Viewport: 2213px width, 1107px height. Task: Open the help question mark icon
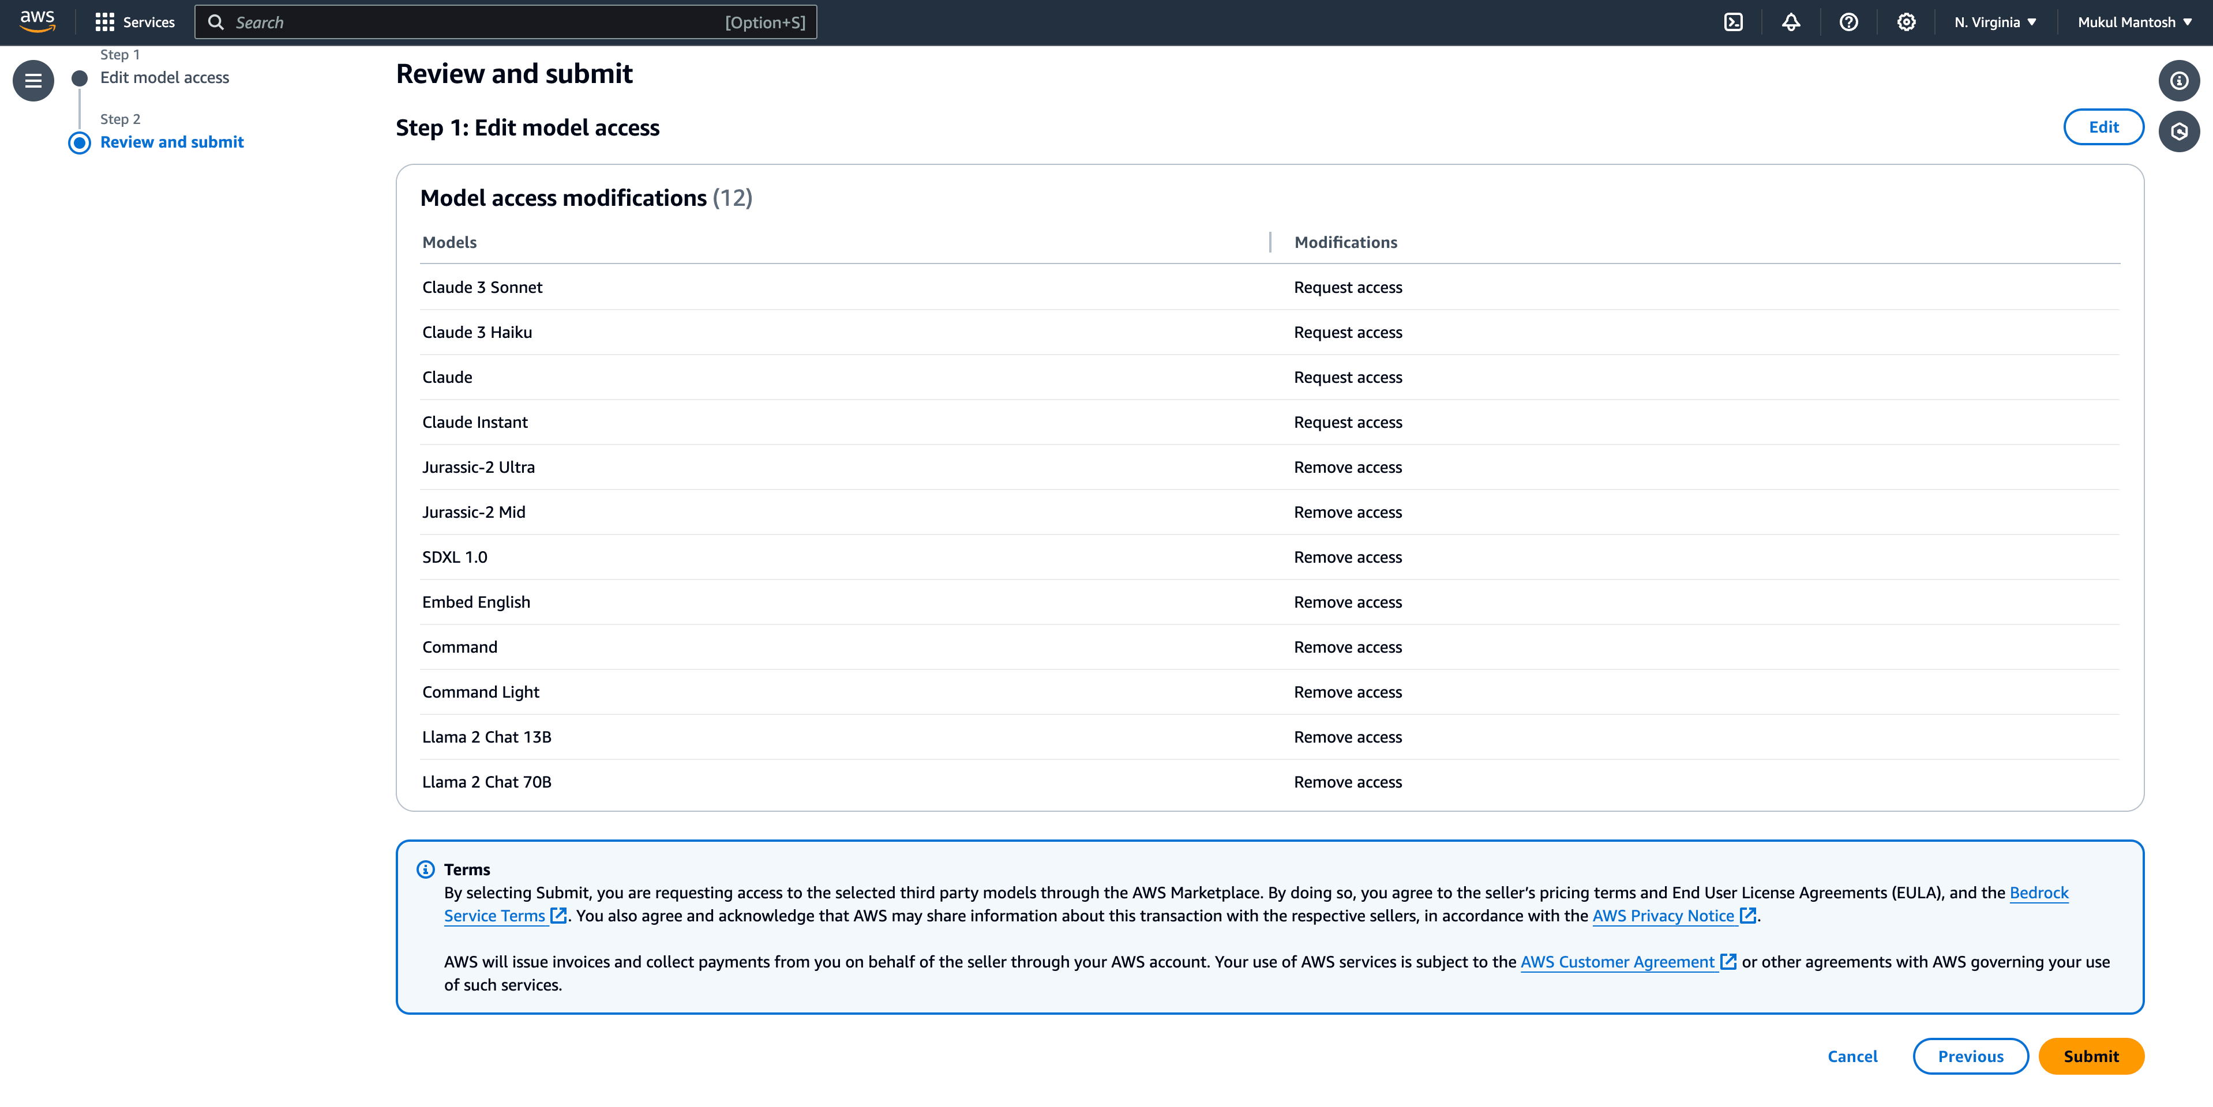[1848, 22]
